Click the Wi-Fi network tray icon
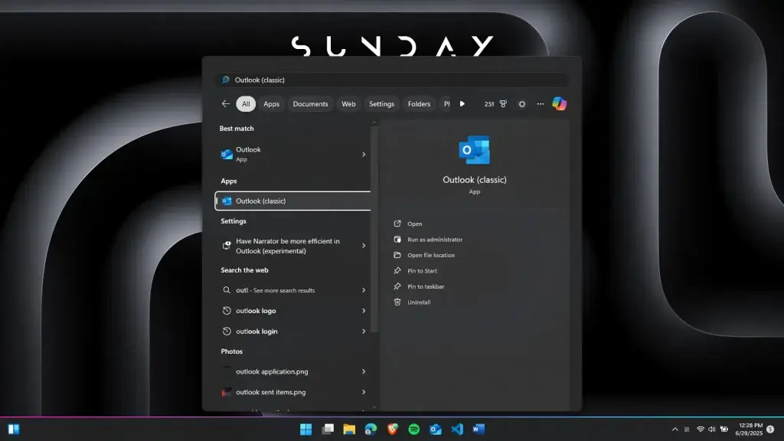This screenshot has width=784, height=441. point(700,429)
